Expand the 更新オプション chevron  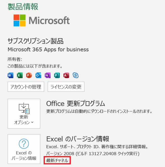click(32, 122)
